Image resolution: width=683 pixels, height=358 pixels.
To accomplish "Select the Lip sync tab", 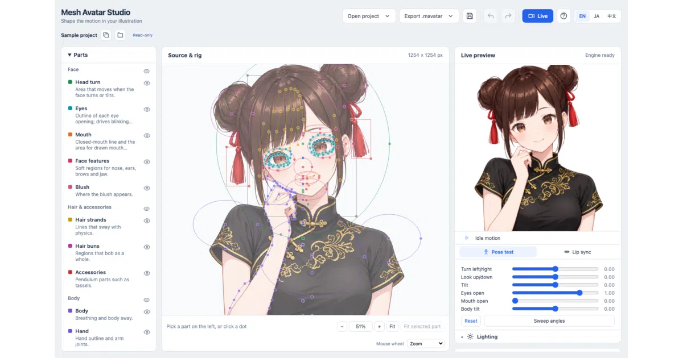I will [x=577, y=252].
